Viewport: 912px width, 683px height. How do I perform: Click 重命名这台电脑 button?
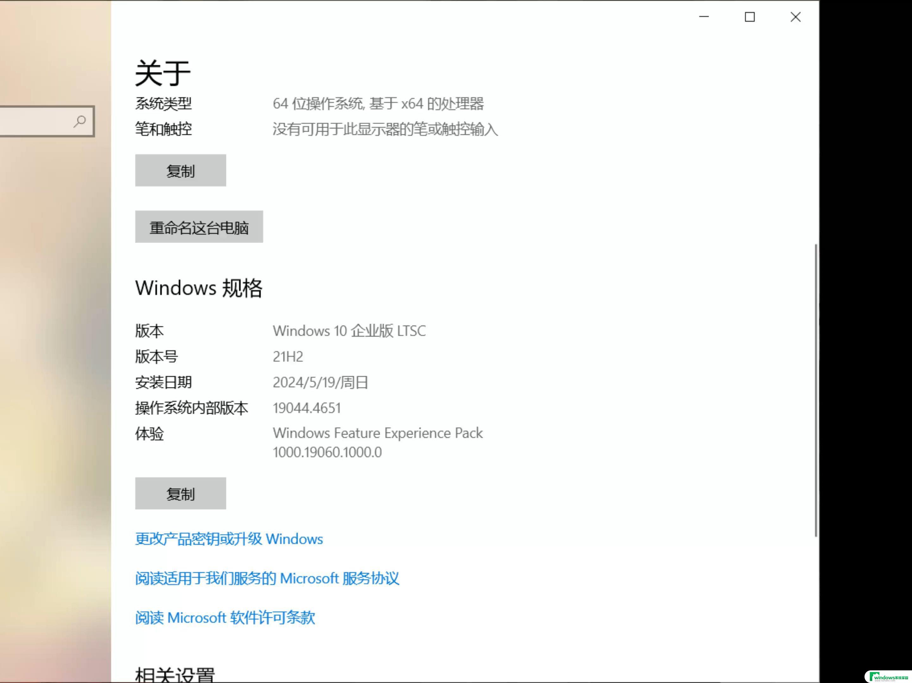click(199, 227)
